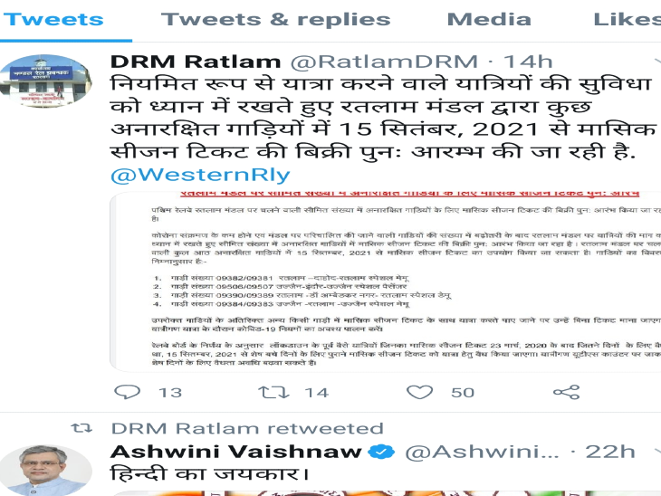This screenshot has height=496, width=661.
Task: Retweet the DRM Ratlam season ticket tweet
Action: (274, 392)
